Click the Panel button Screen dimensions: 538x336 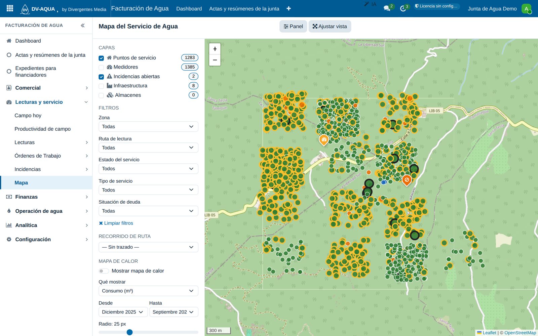293,27
